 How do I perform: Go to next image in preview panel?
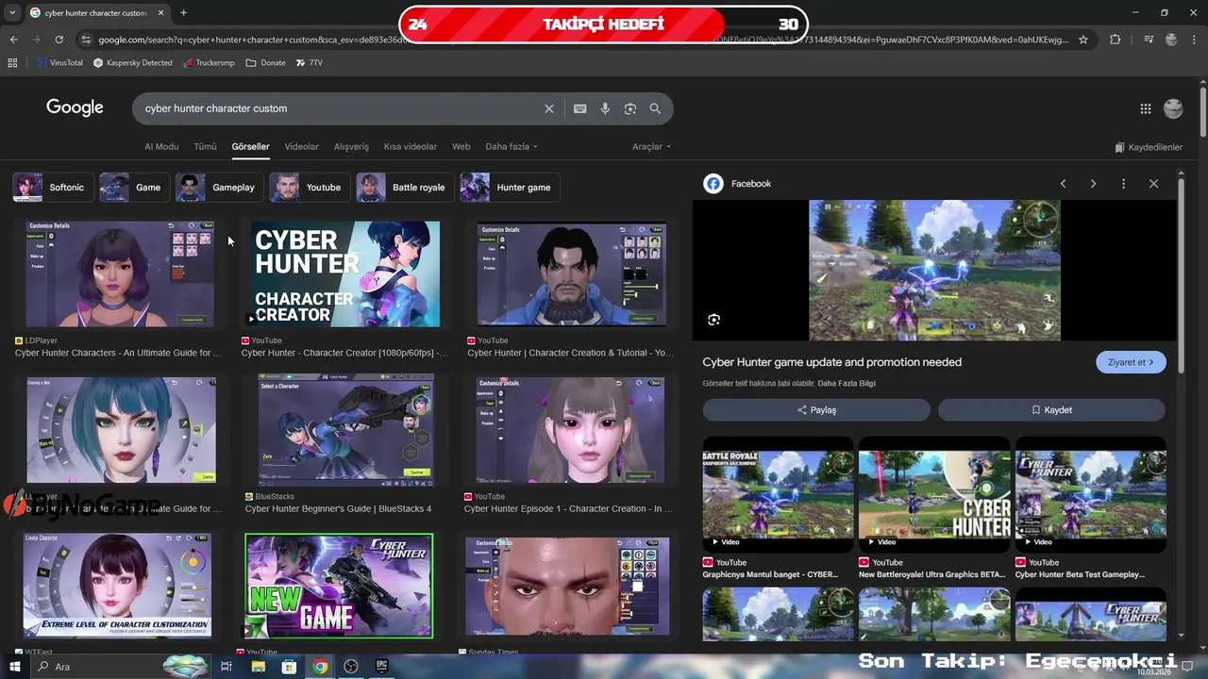1093,184
